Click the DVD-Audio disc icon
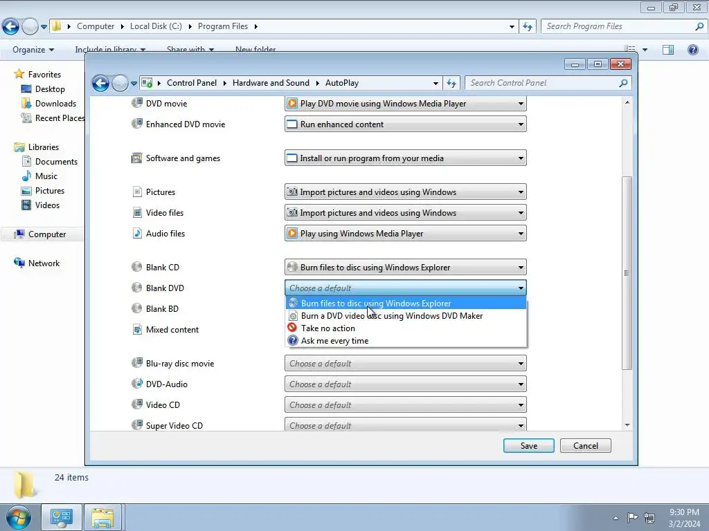The width and height of the screenshot is (709, 531). [x=137, y=384]
